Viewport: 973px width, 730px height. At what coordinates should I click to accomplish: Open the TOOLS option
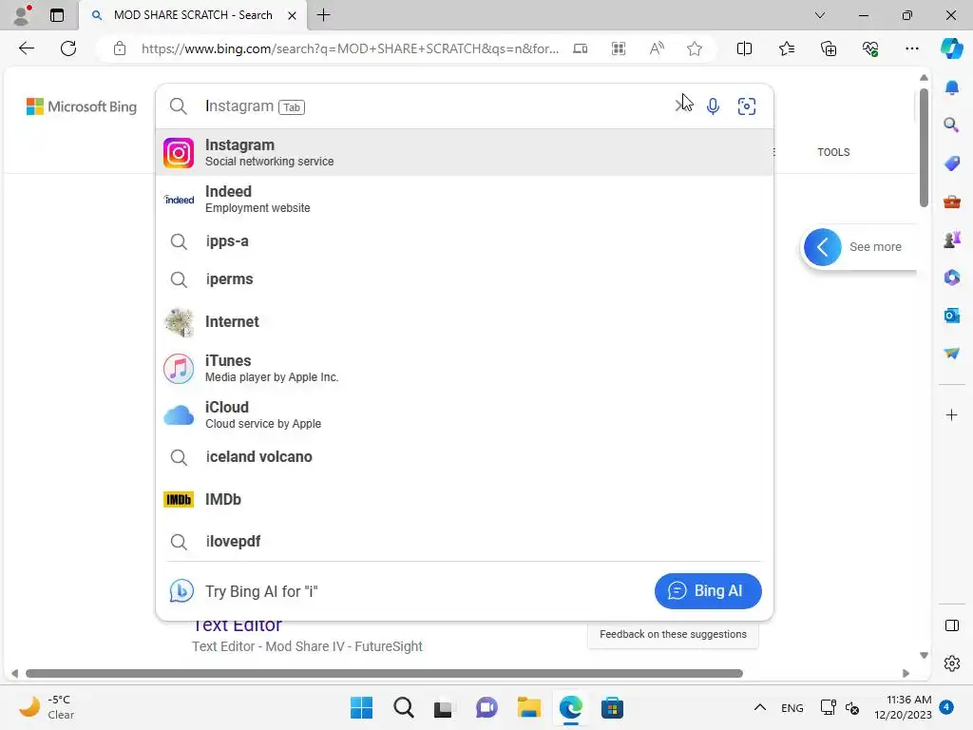[x=833, y=152]
